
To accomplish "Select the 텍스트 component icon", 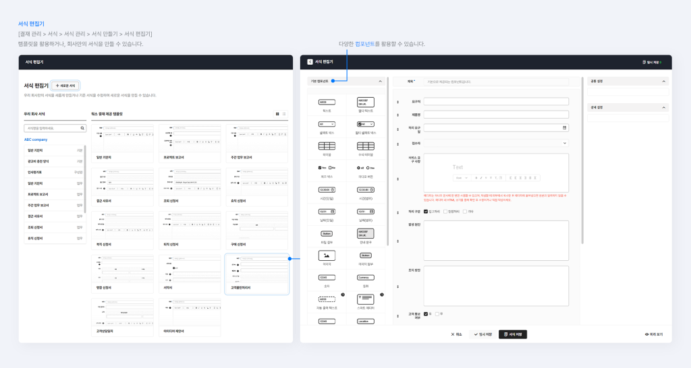I will 327,102.
